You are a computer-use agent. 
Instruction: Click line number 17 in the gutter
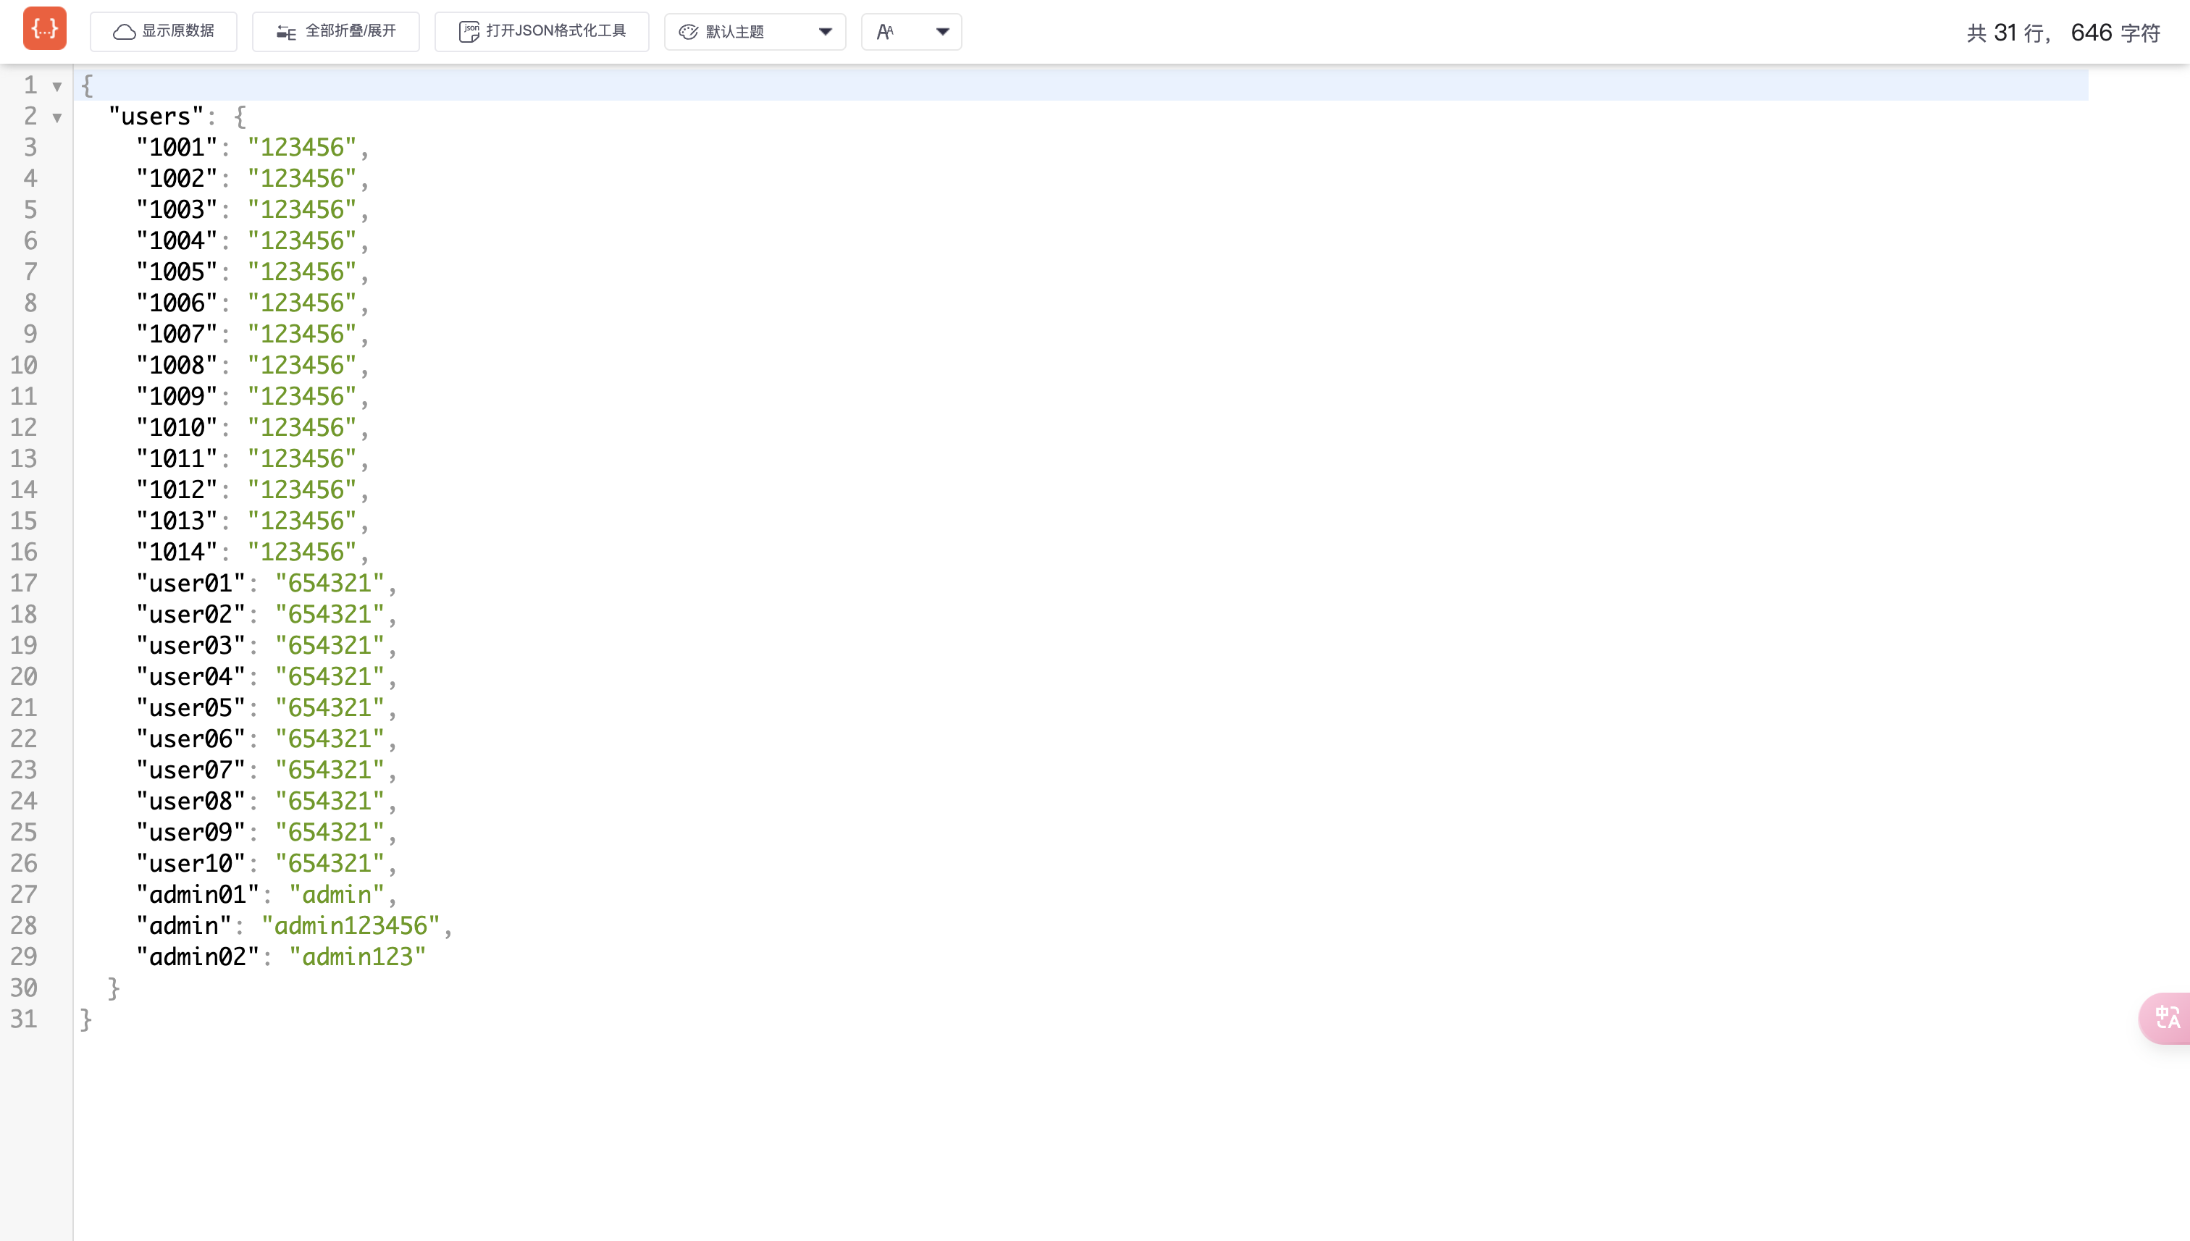pos(24,583)
